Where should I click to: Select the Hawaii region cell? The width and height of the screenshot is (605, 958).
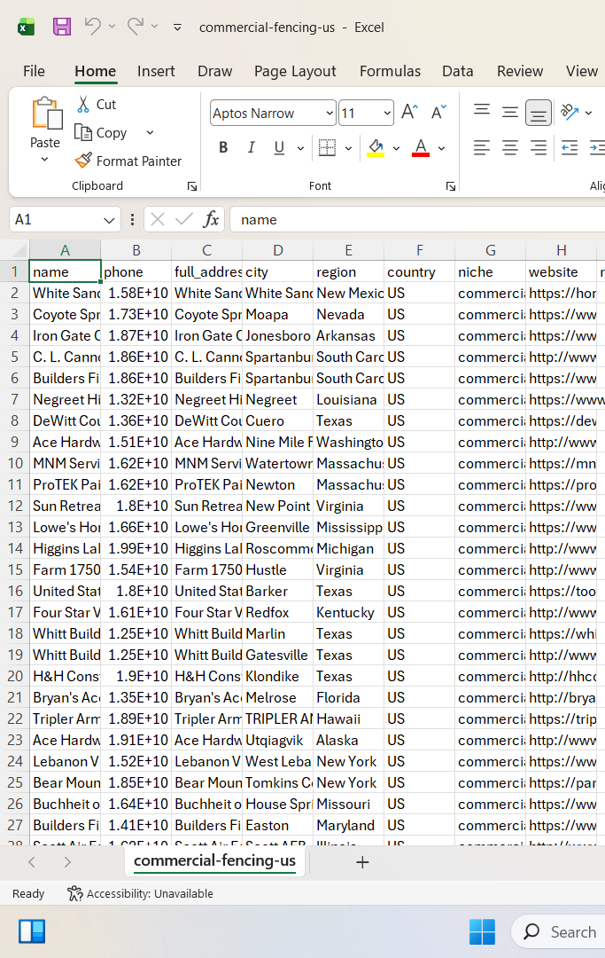coord(348,719)
